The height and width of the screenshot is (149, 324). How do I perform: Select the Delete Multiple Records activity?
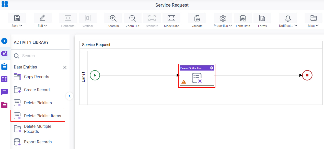38,129
